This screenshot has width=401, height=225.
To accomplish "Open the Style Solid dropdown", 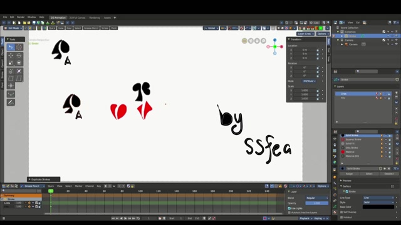I will (378, 202).
